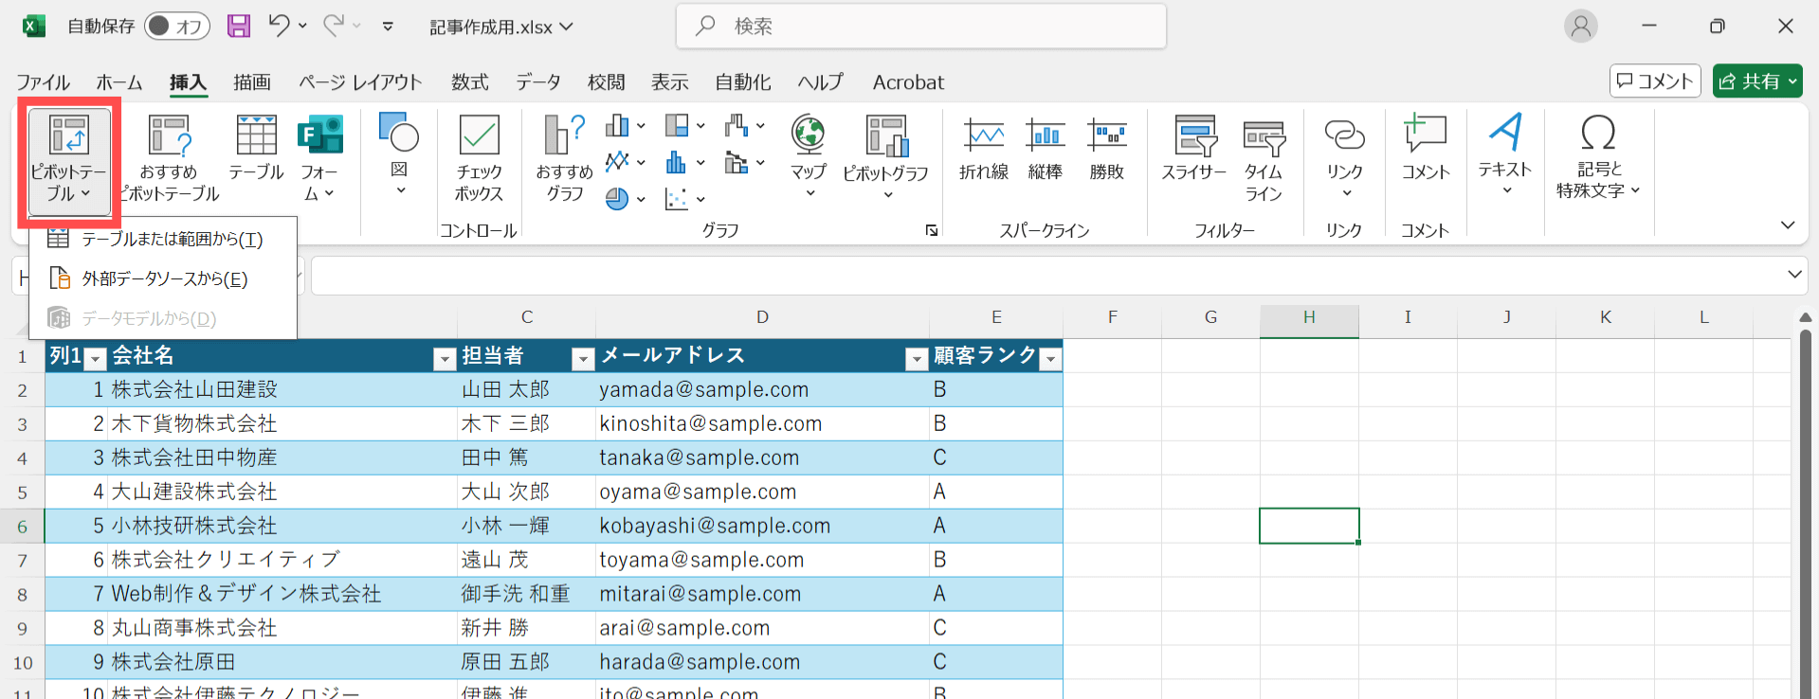Viewport: 1819px width, 699px height.
Task: Switch to the データ tab
Action: point(538,82)
